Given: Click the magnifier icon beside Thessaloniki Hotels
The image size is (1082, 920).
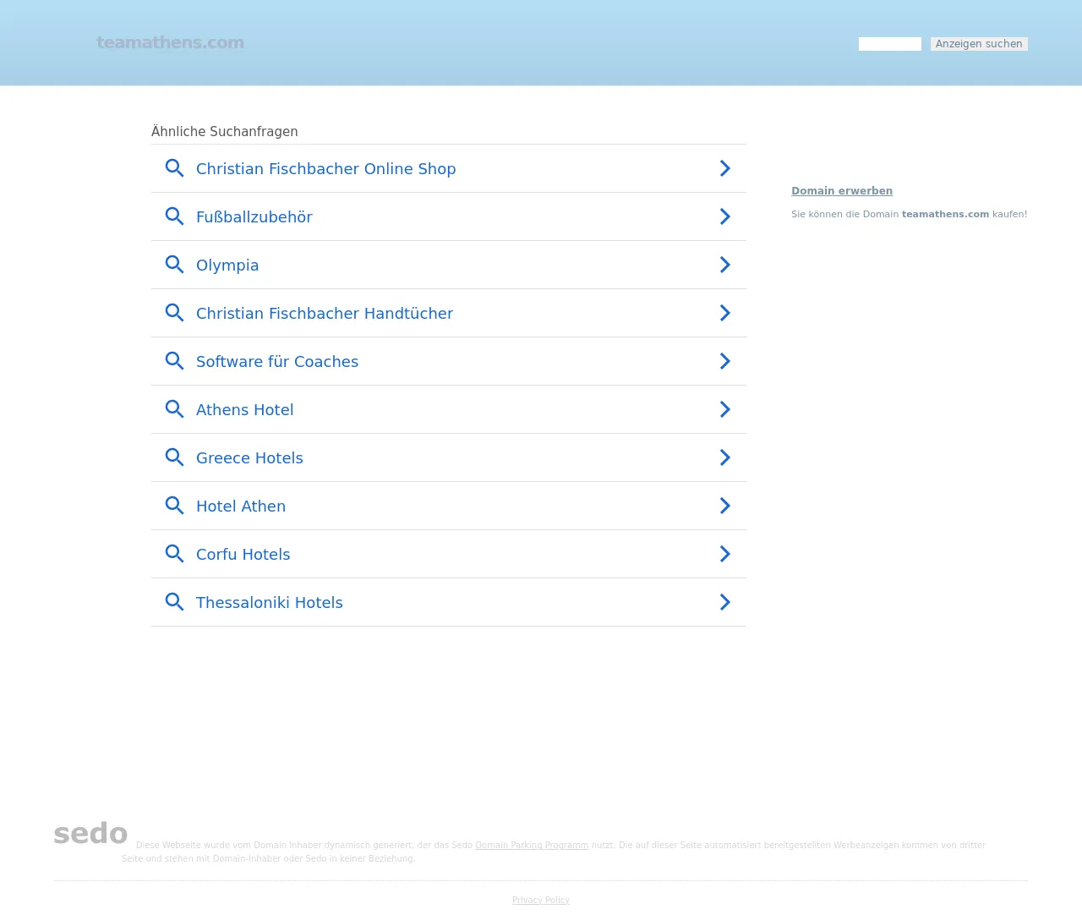Looking at the screenshot, I should click(174, 602).
